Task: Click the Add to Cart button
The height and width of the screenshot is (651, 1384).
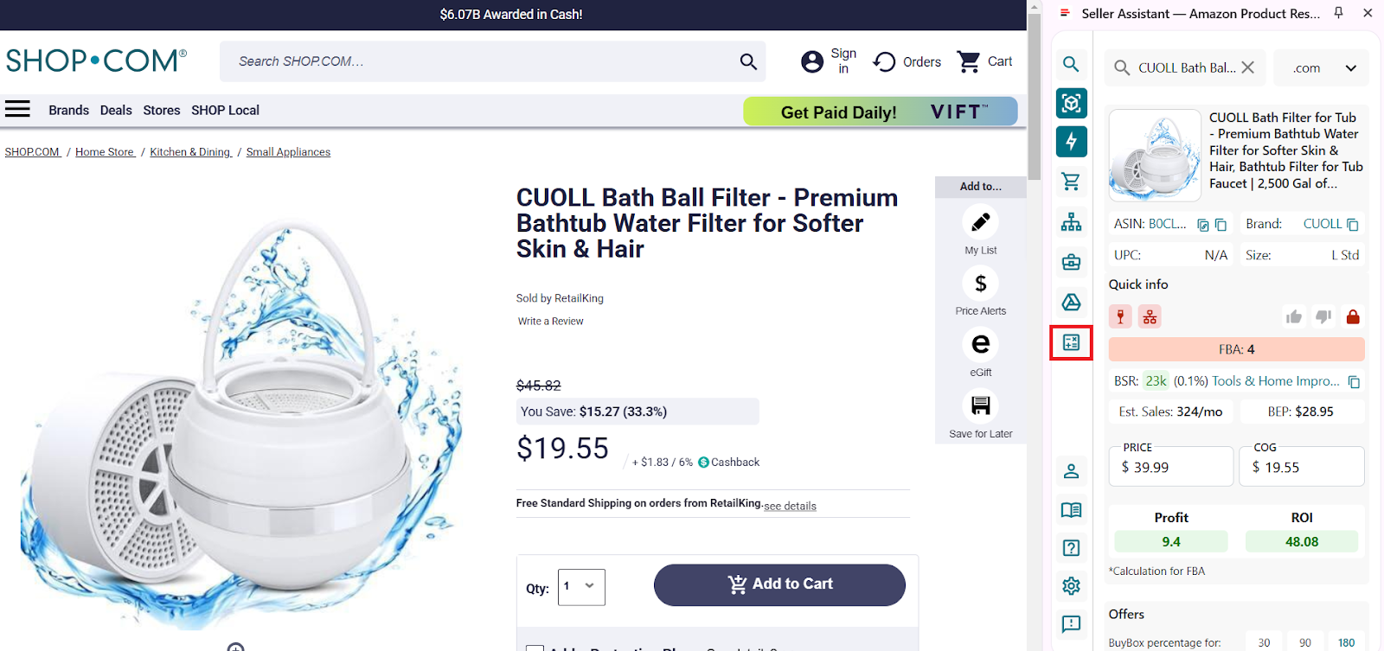Action: 778,584
